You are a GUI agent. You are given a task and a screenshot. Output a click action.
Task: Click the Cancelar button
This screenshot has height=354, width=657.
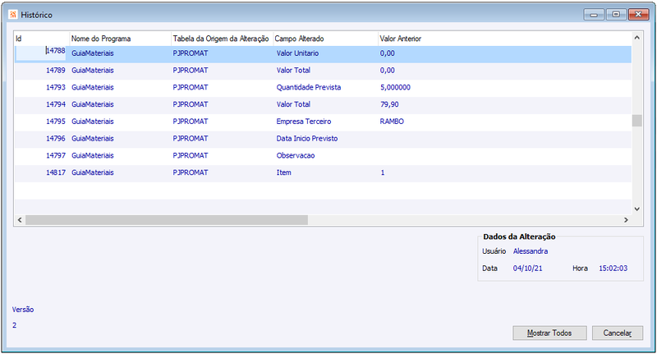pos(618,333)
